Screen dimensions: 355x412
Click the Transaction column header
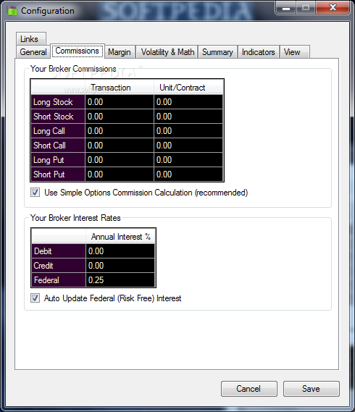pyautogui.click(x=120, y=87)
